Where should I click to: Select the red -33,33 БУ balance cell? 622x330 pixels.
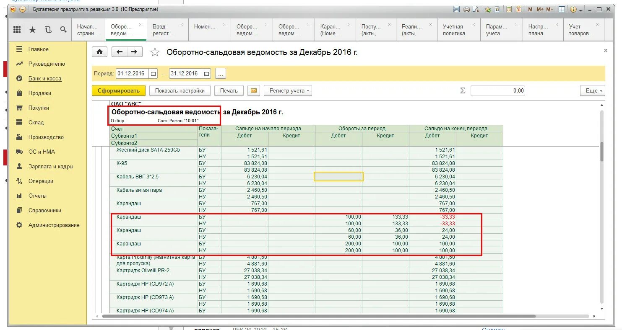432,217
